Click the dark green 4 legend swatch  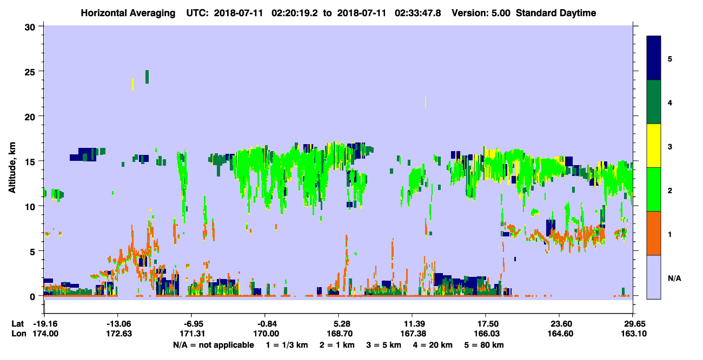click(x=654, y=102)
